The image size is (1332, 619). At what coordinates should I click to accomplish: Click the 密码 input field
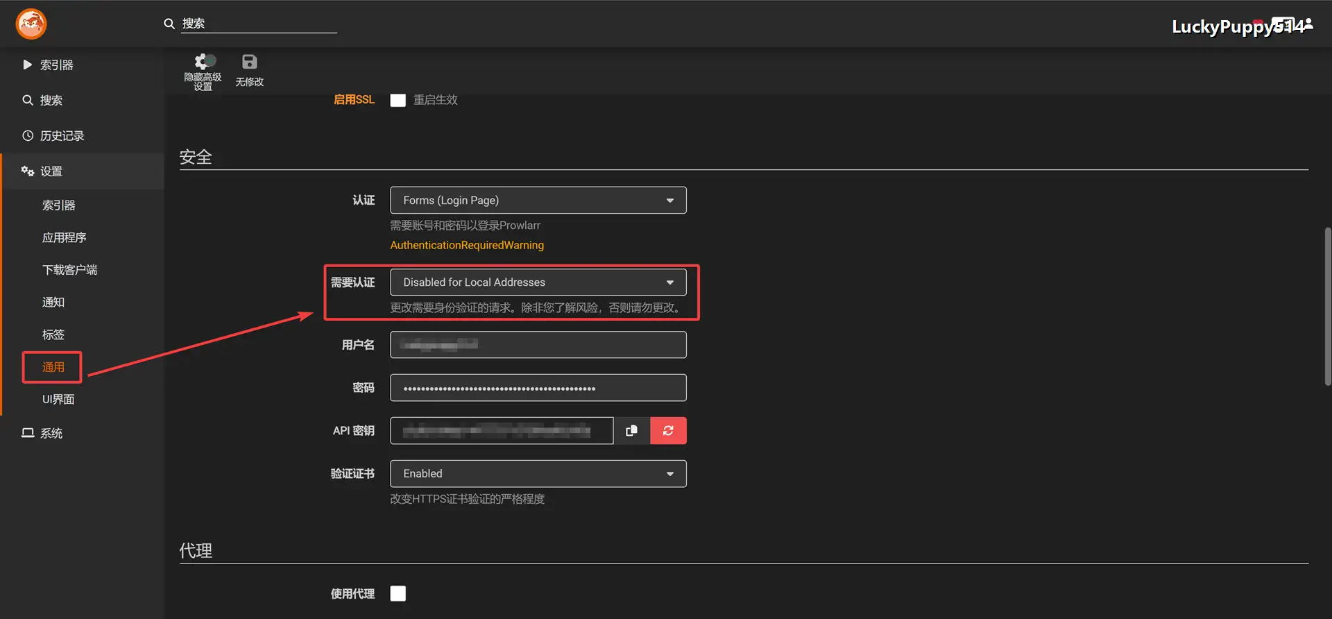coord(538,388)
